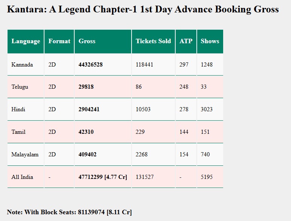Select the Telugu language cell
Viewport: 291px width, 221px height.
pyautogui.click(x=20, y=87)
